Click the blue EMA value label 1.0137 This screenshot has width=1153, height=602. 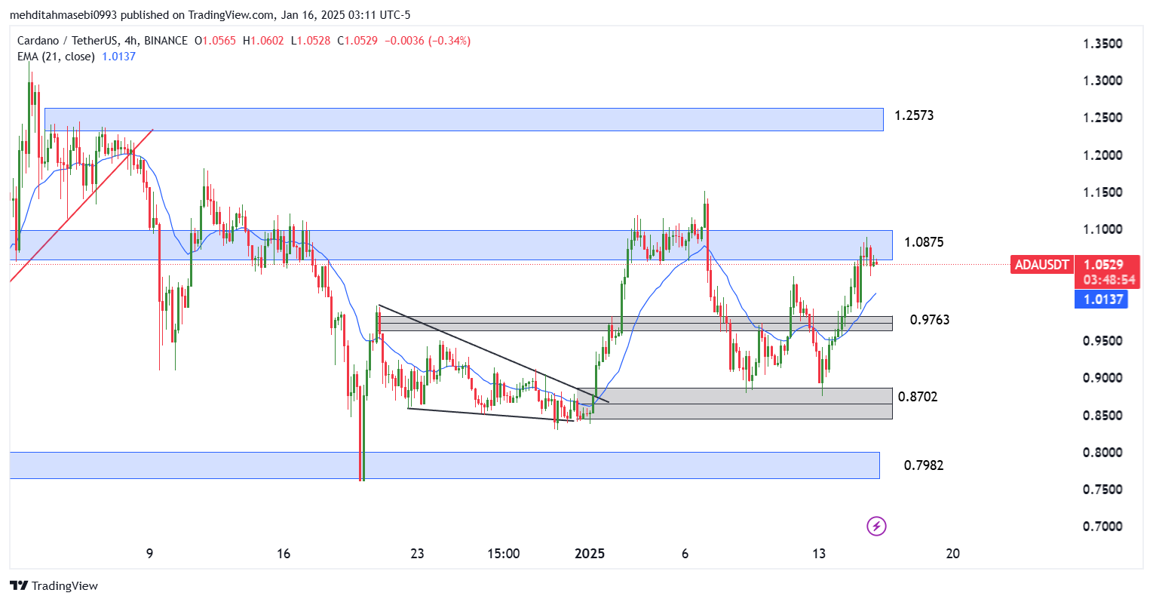coord(1102,299)
